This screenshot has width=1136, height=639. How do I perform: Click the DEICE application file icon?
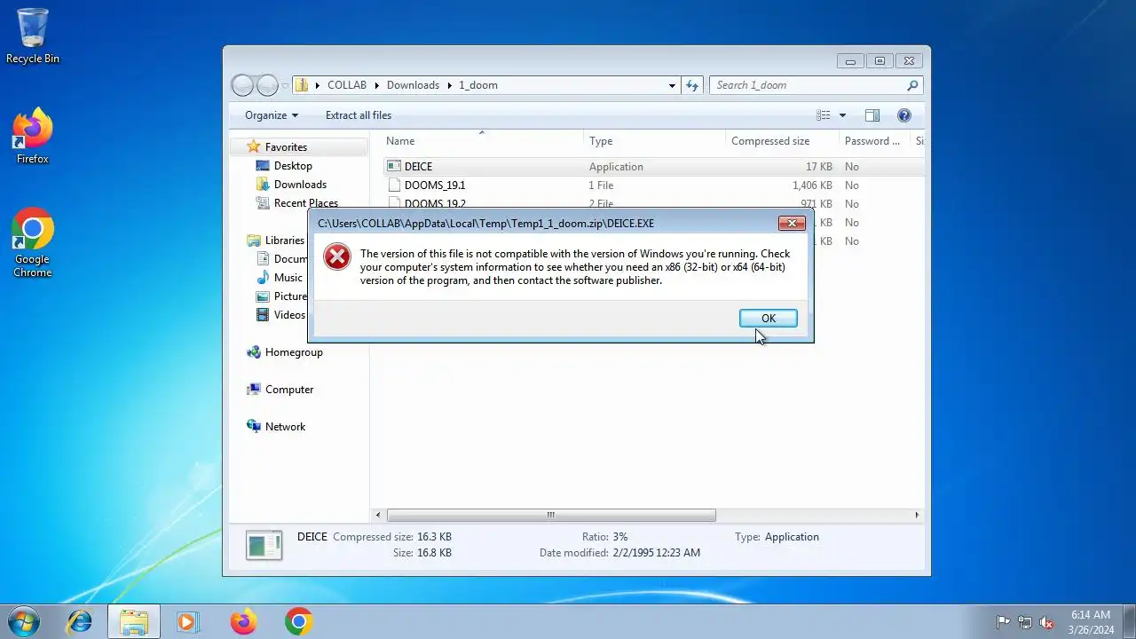tap(394, 167)
